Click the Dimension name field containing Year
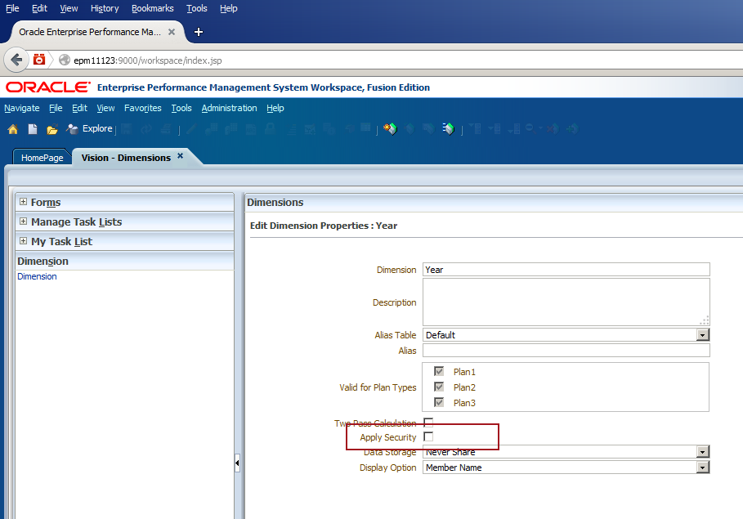The height and width of the screenshot is (519, 743). [566, 270]
